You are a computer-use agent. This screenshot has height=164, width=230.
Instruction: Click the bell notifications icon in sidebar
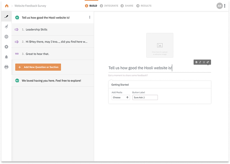tap(6, 57)
